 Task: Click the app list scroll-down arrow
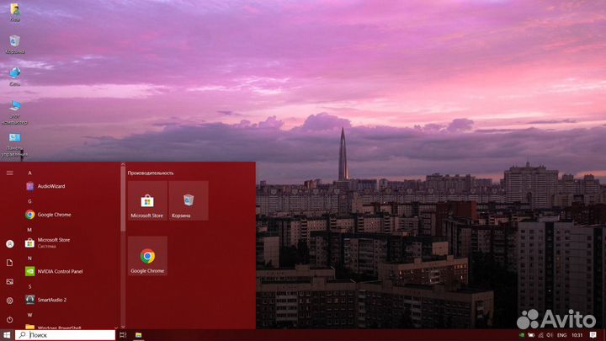click(x=123, y=327)
